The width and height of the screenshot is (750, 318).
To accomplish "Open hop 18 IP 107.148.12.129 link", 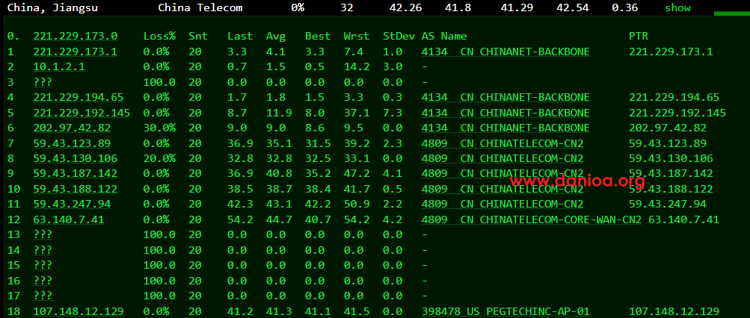I will pos(79,311).
